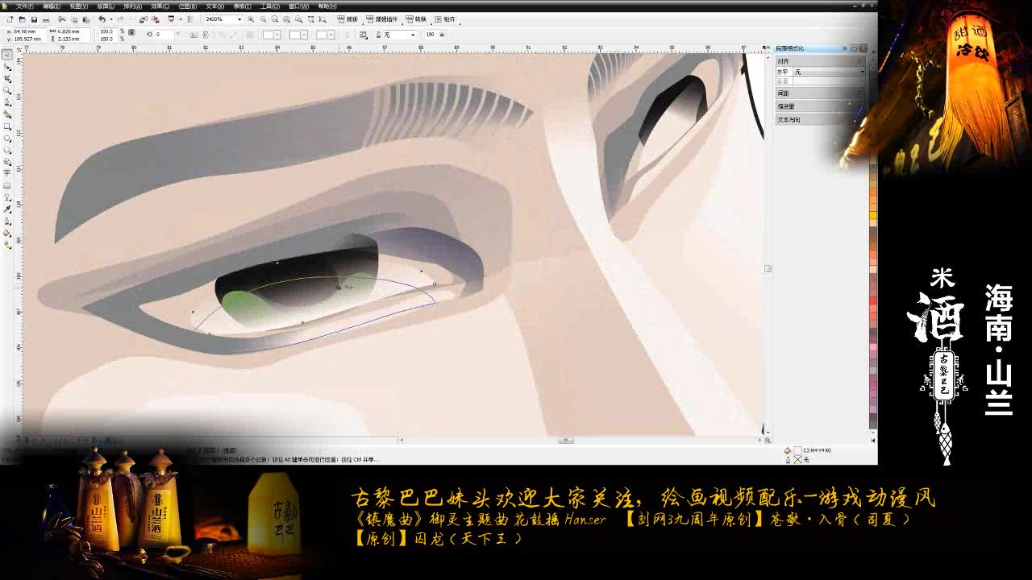Open the 位图(B) menu
This screenshot has width=1032, height=580.
(187, 6)
